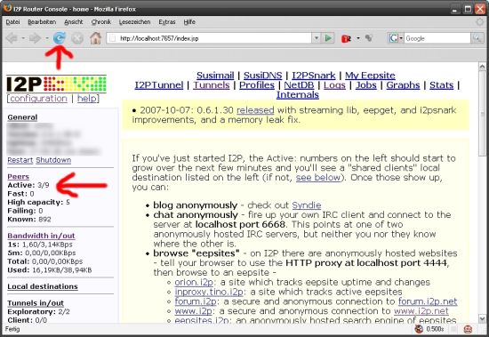This screenshot has width=489, height=337.
Task: Click the status bar Firefox extension icon
Action: click(419, 329)
